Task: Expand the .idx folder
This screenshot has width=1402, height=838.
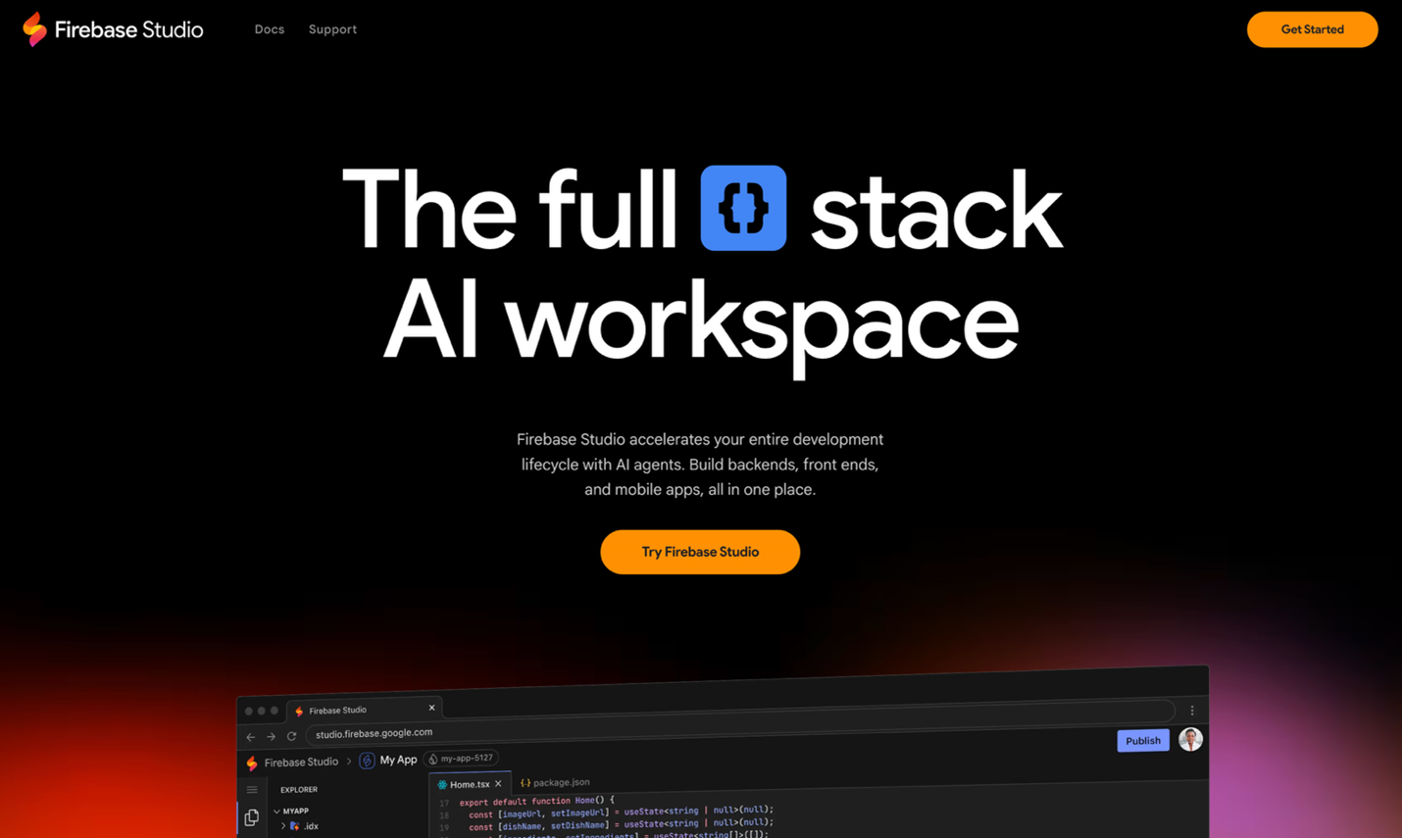Action: tap(283, 826)
